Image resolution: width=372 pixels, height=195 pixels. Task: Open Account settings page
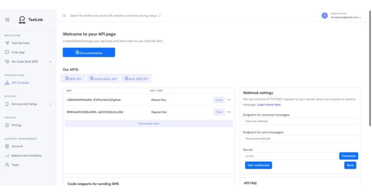tap(17, 146)
